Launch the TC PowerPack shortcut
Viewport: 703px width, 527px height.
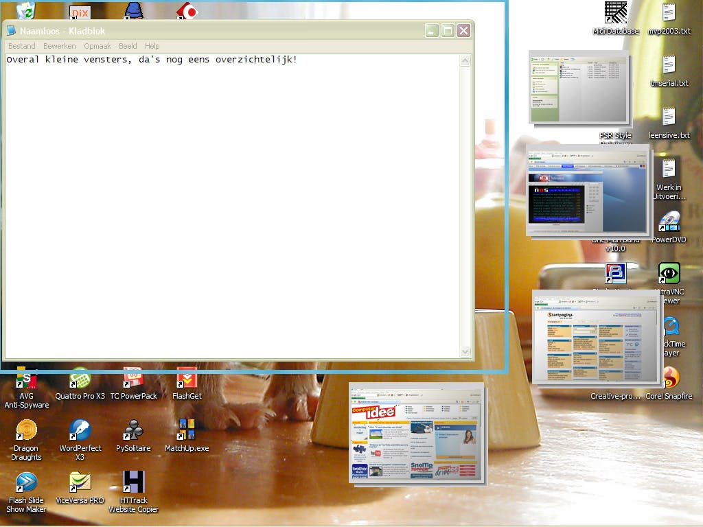(134, 383)
